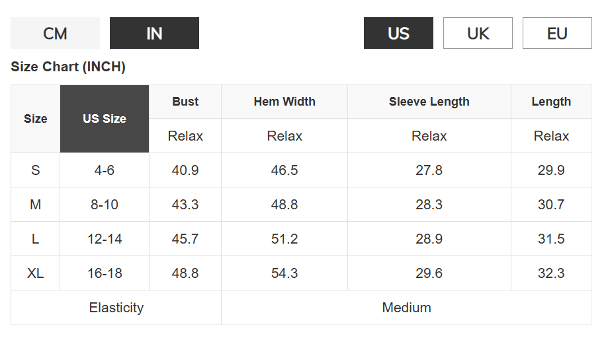Click the Size Chart (INCH) heading

click(68, 67)
